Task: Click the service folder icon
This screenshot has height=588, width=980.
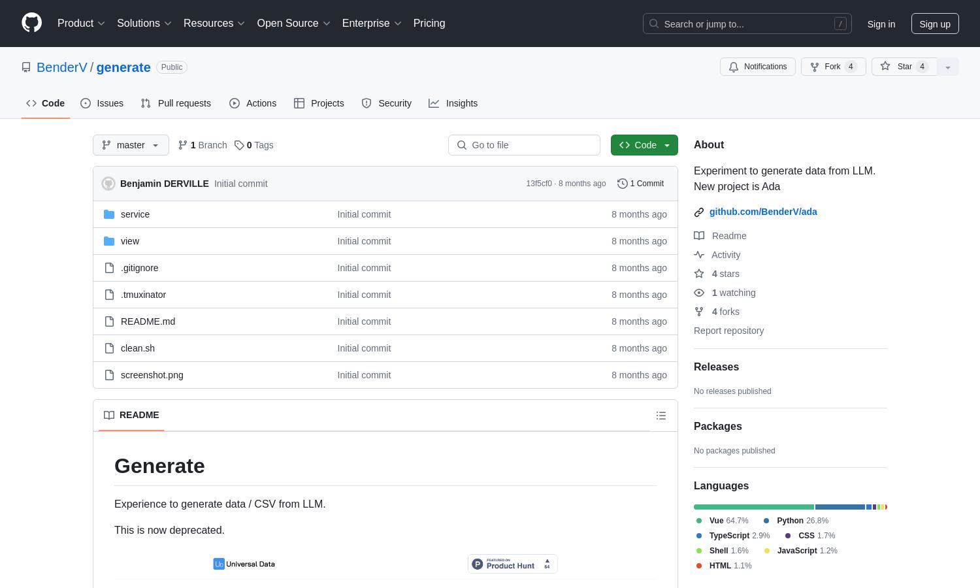Action: point(109,214)
